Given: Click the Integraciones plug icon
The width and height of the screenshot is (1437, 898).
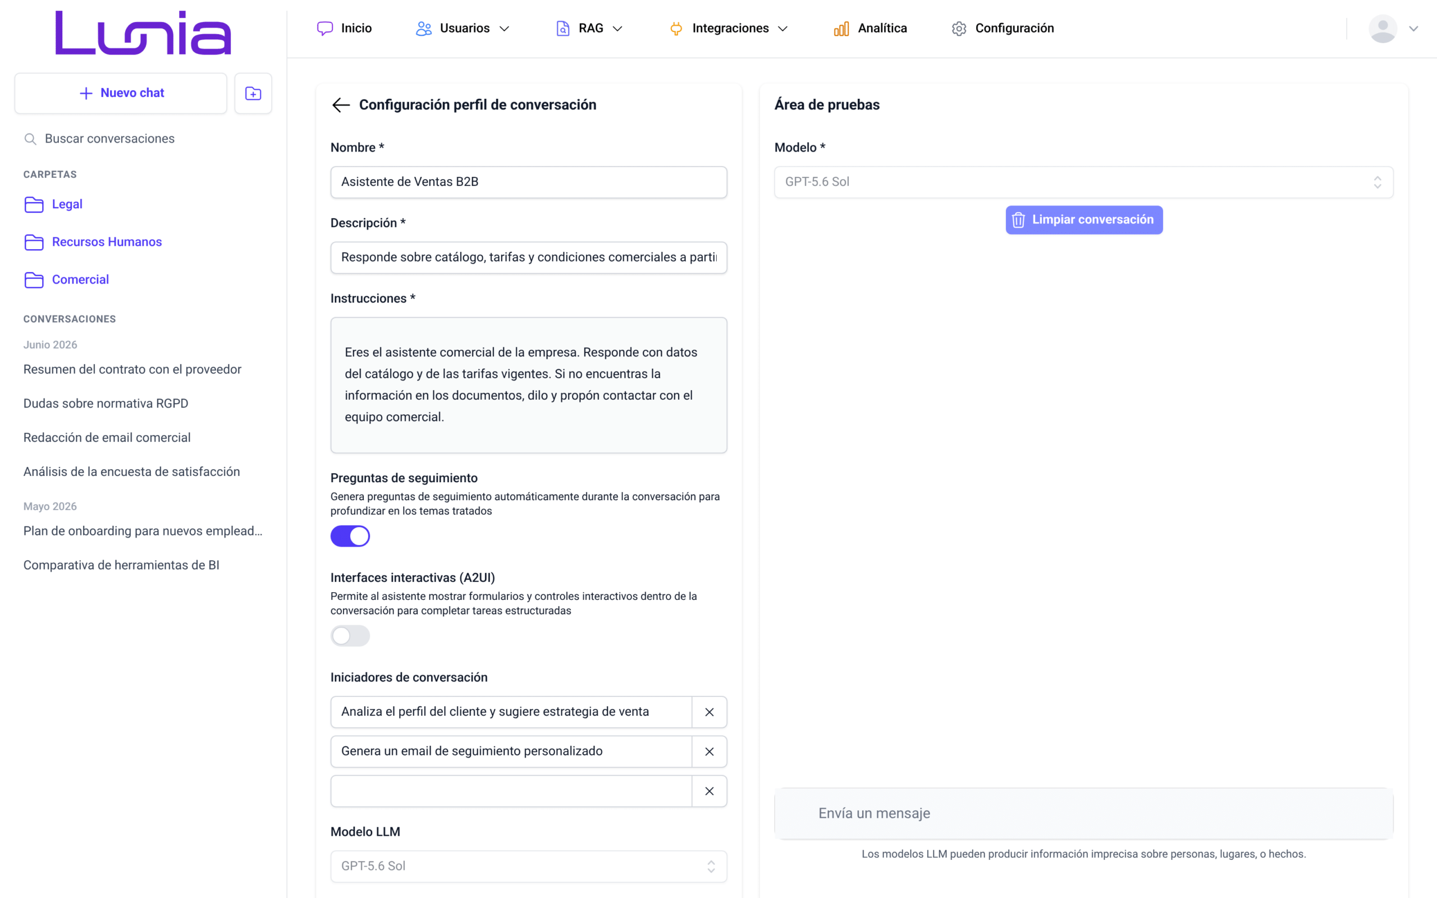Looking at the screenshot, I should (676, 29).
